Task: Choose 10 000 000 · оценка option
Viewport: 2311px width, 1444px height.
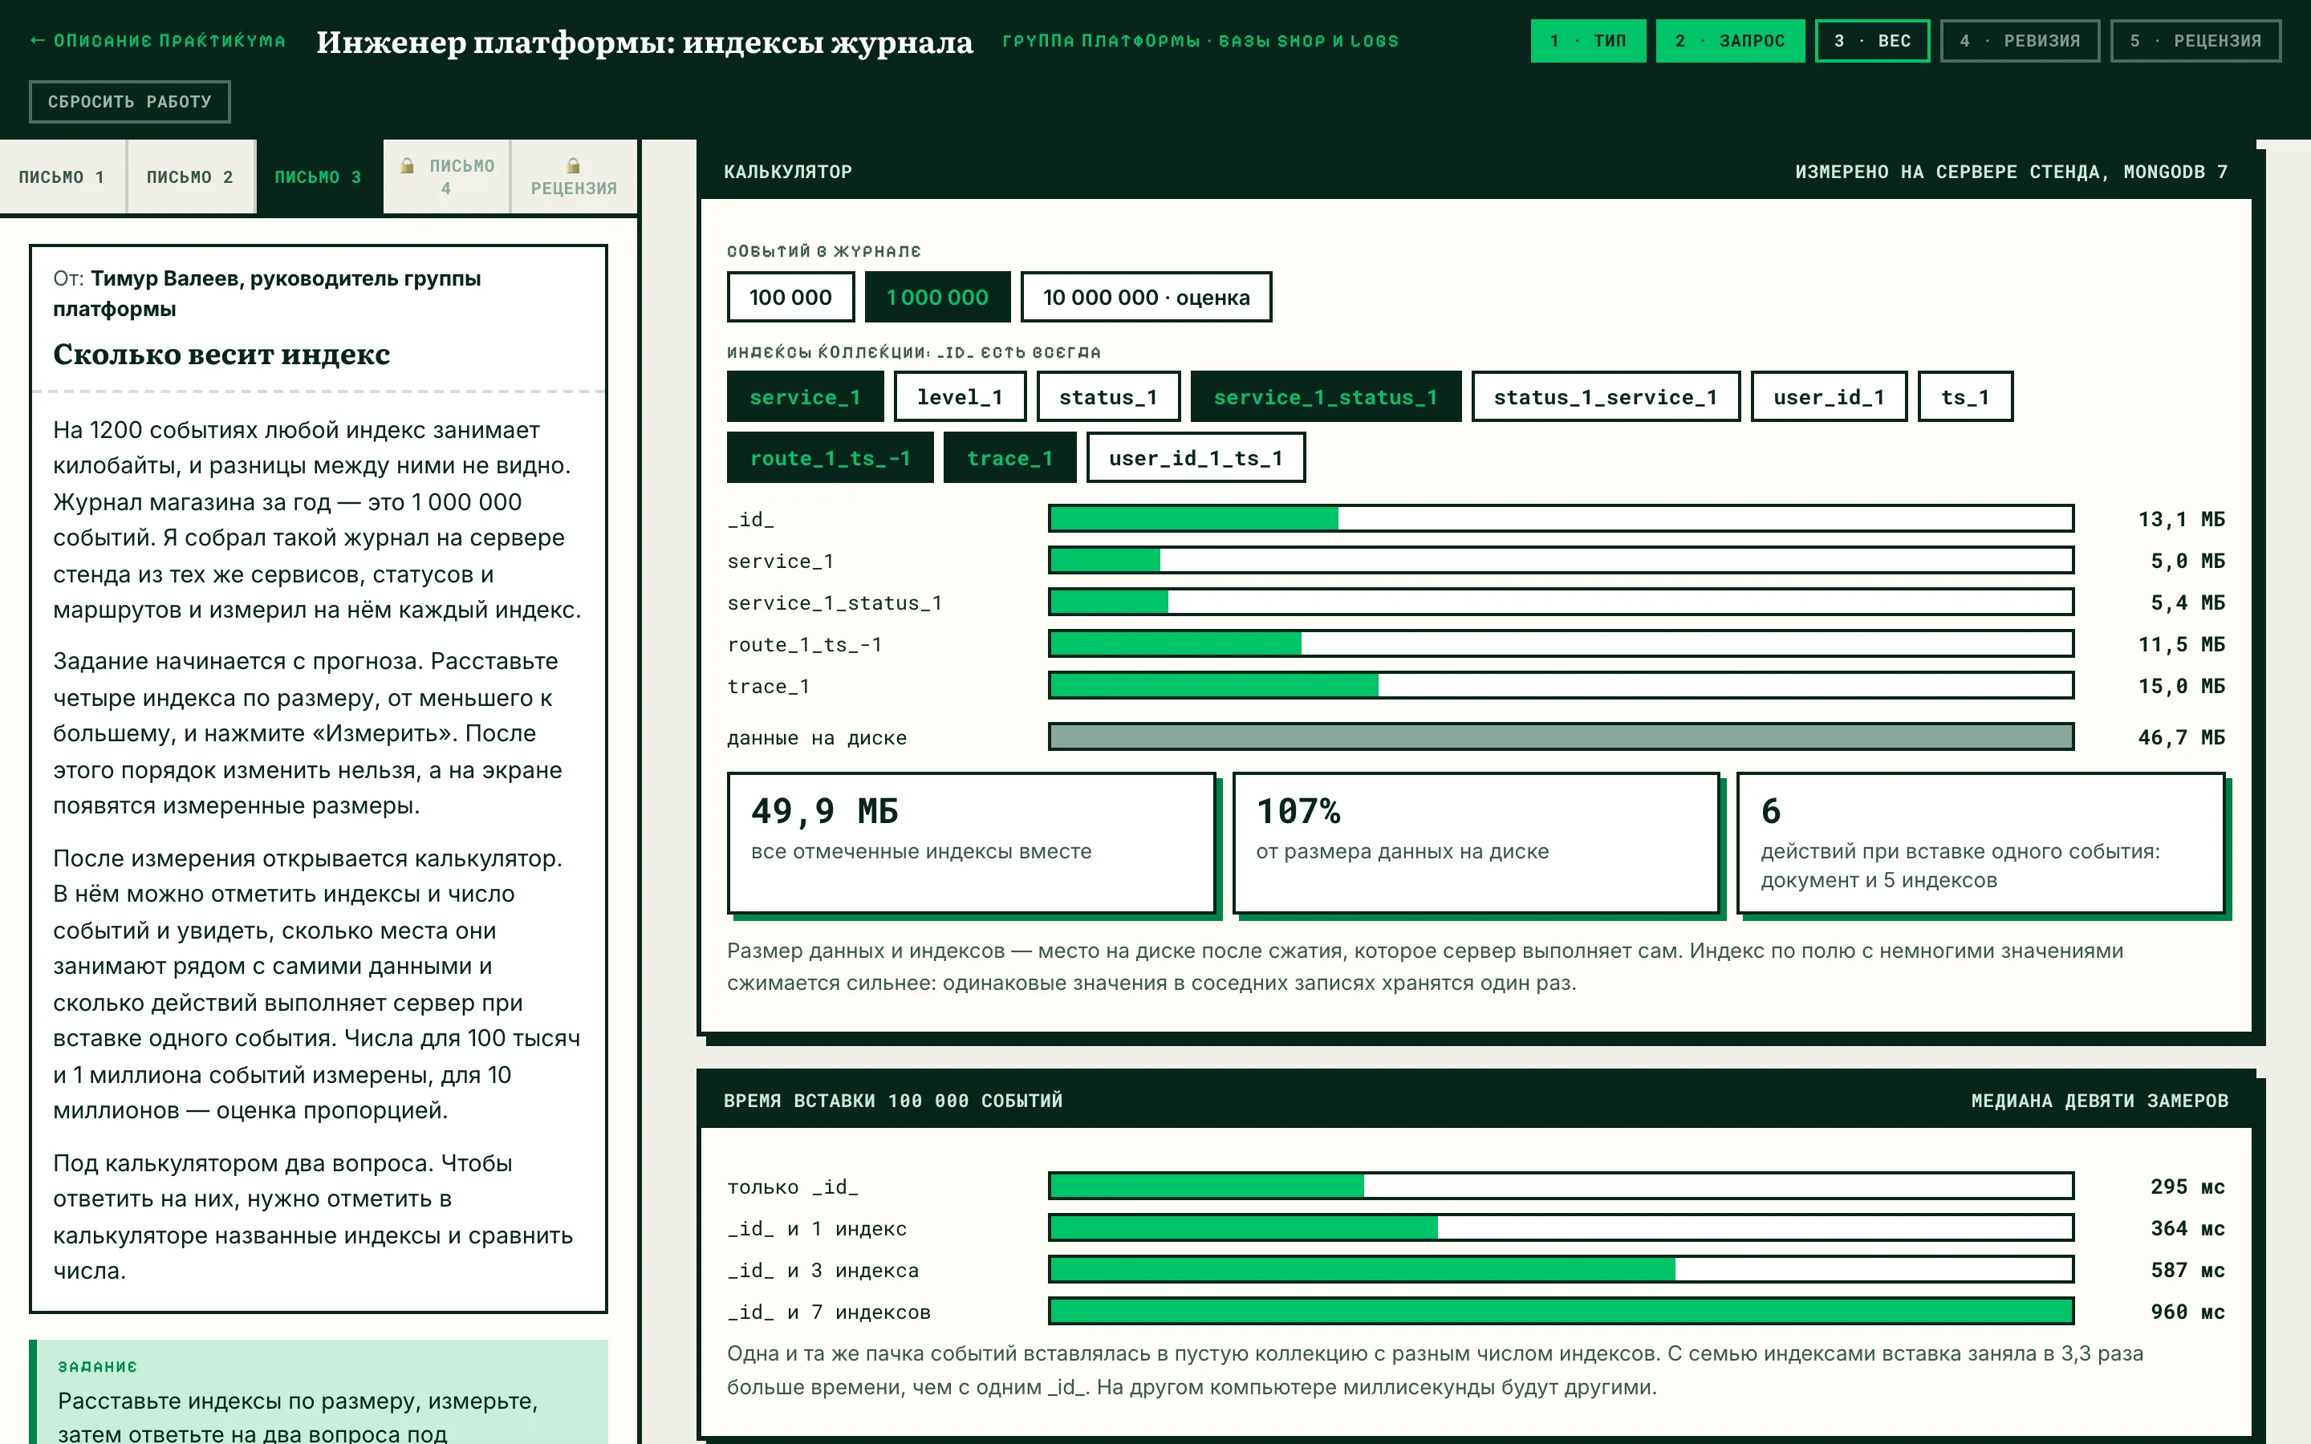Action: pyautogui.click(x=1146, y=297)
